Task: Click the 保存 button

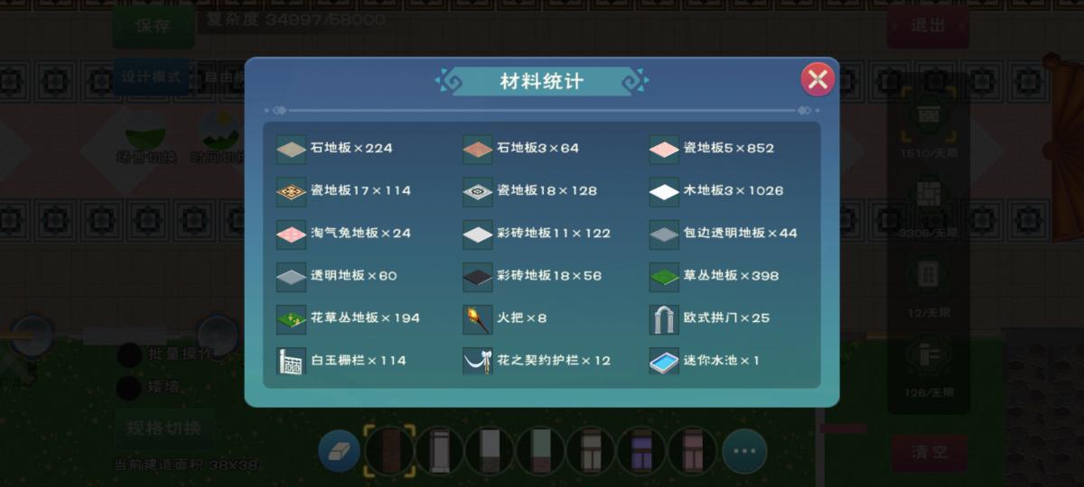Action: click(x=154, y=26)
